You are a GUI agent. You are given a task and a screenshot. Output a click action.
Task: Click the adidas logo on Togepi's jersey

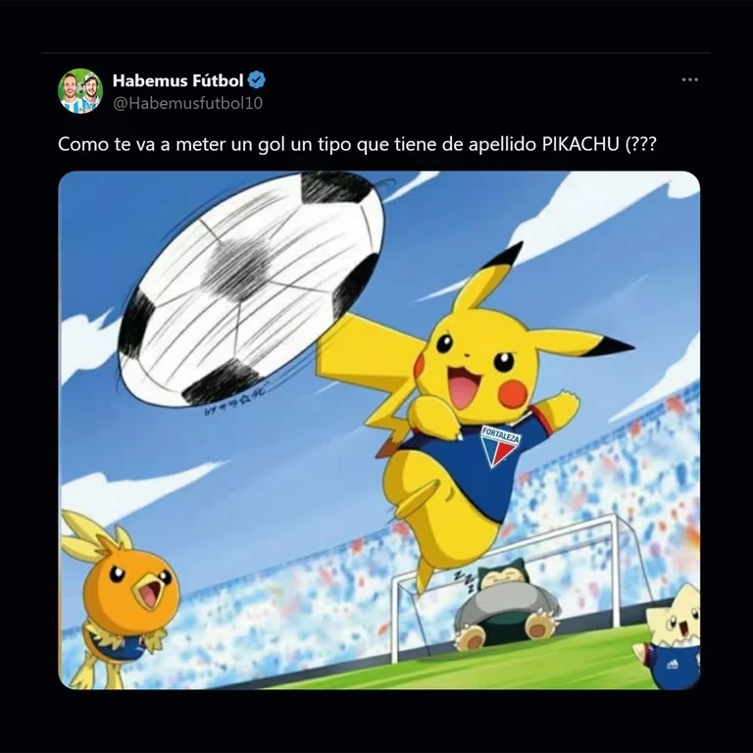coord(673,664)
